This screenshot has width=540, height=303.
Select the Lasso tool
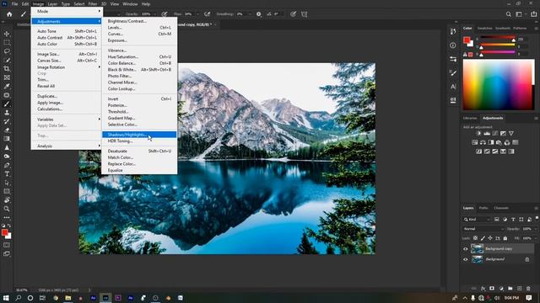(x=7, y=51)
